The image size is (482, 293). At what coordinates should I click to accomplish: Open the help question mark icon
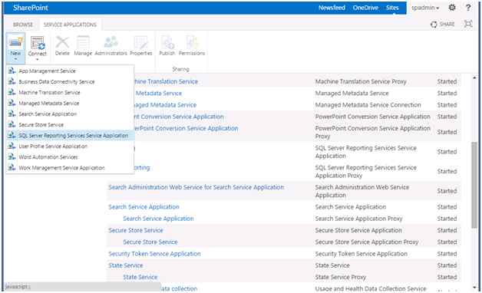click(x=468, y=8)
